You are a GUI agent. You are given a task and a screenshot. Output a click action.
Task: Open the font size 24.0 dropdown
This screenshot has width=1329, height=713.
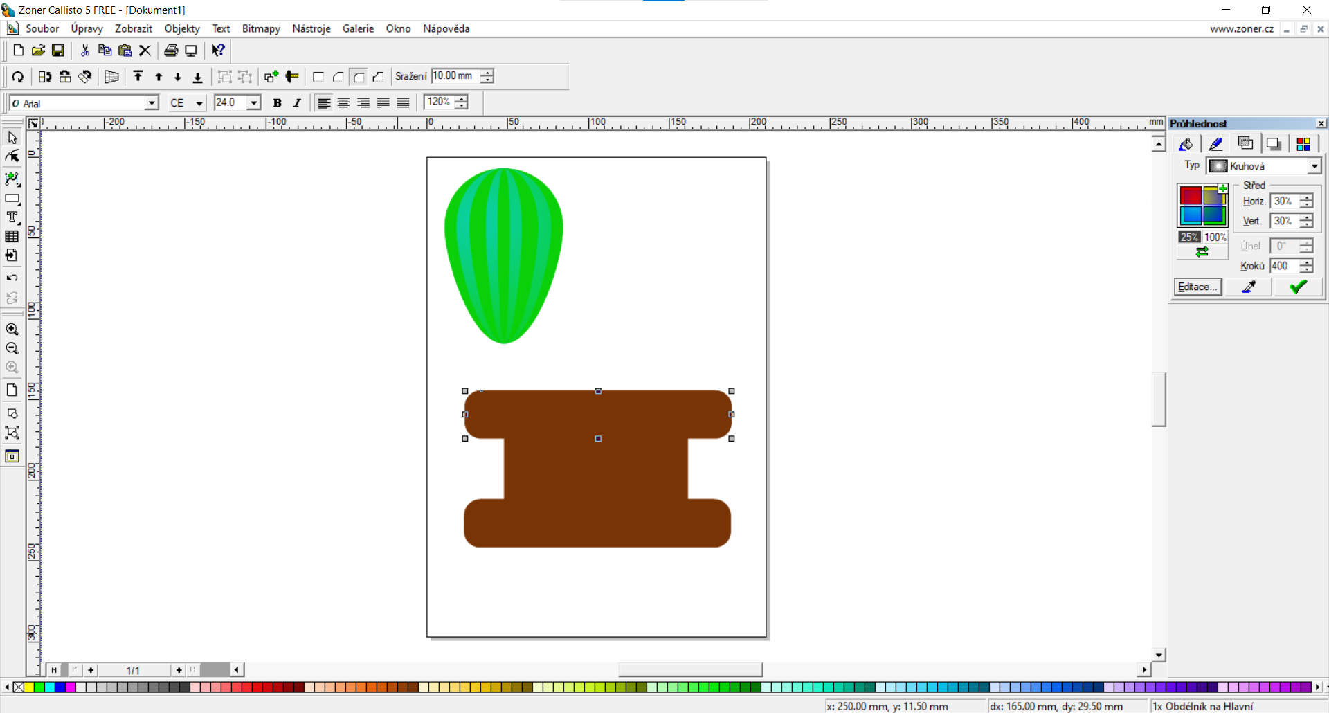(254, 103)
